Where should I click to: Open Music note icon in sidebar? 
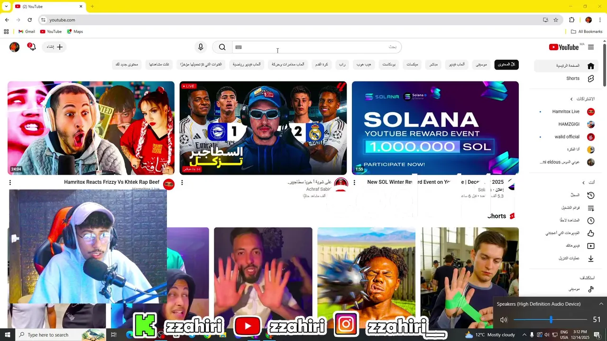[x=591, y=289]
